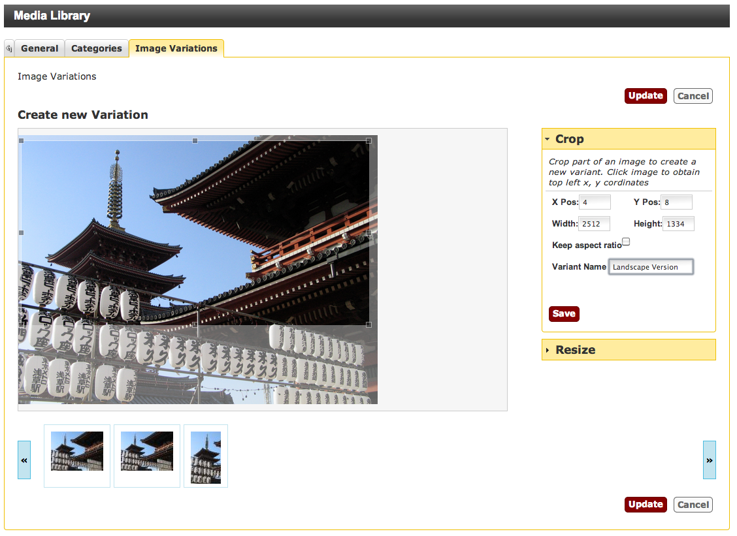737x536 pixels.
Task: Open the Categories tab
Action: pyautogui.click(x=96, y=48)
